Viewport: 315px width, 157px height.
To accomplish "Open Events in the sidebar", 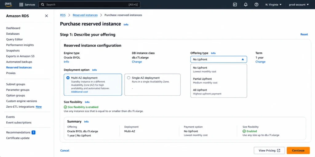I will click(x=10, y=117).
